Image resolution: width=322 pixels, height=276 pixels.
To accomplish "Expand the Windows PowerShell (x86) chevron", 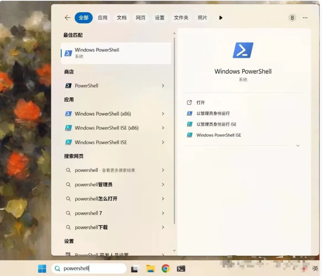I will pyautogui.click(x=163, y=113).
